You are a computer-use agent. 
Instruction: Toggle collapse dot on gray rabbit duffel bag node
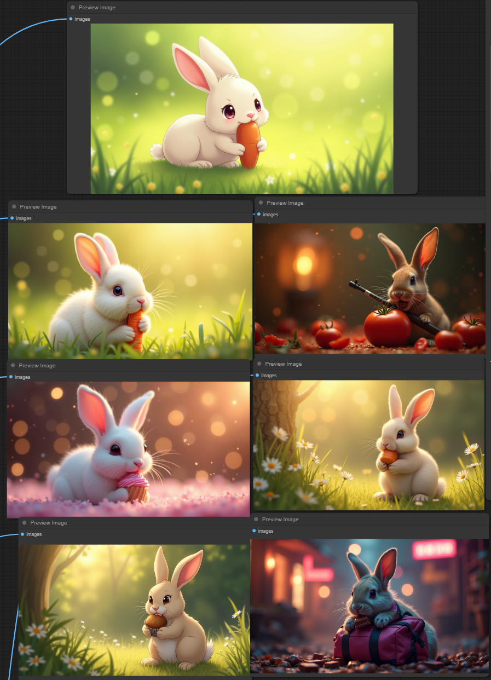(256, 520)
